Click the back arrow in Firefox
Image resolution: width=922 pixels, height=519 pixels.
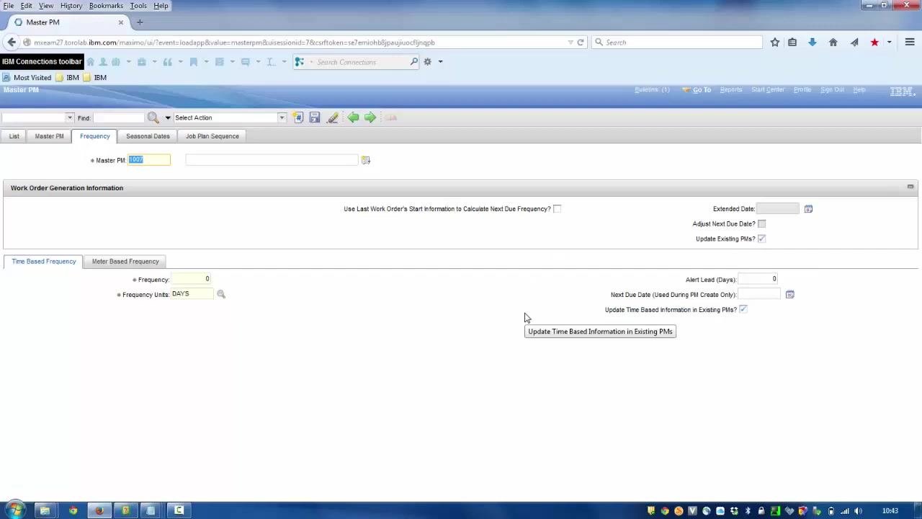tap(12, 43)
